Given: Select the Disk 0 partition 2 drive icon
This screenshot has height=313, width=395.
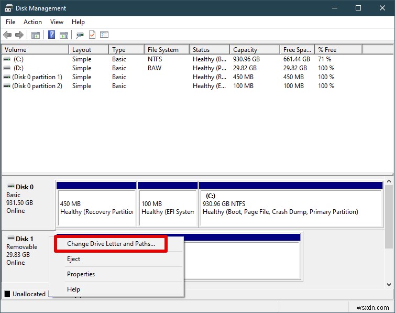Looking at the screenshot, I should point(7,86).
